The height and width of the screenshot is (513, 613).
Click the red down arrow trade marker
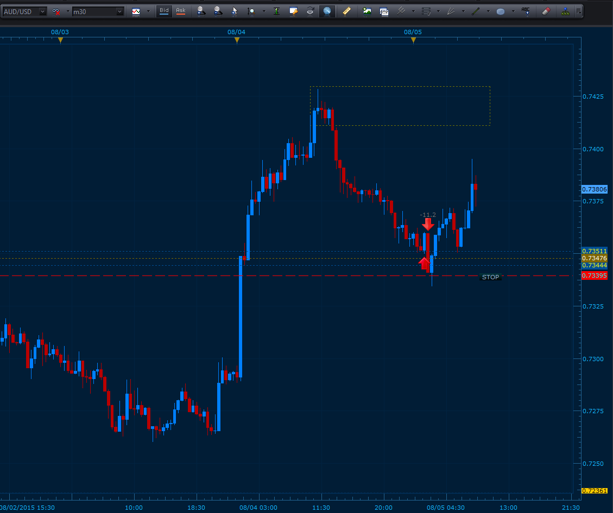(428, 223)
